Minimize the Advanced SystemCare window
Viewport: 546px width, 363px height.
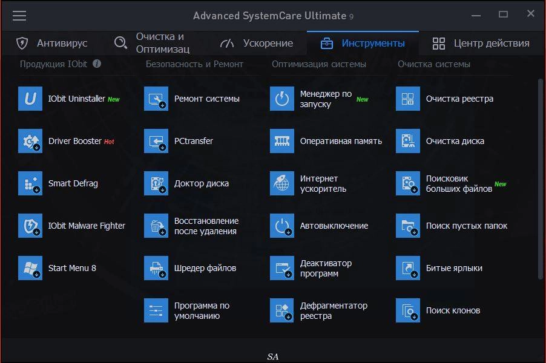[476, 15]
